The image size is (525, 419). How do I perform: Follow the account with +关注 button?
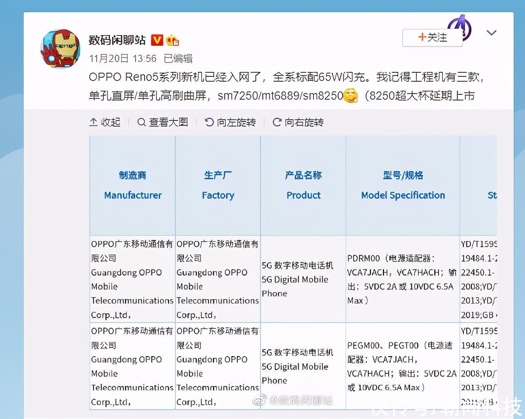point(432,38)
